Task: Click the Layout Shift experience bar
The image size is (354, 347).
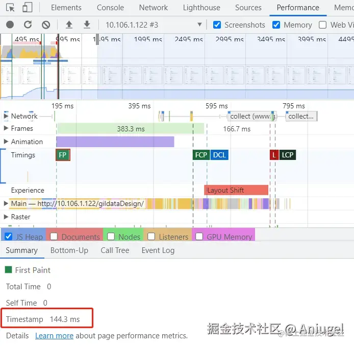Action: click(236, 190)
